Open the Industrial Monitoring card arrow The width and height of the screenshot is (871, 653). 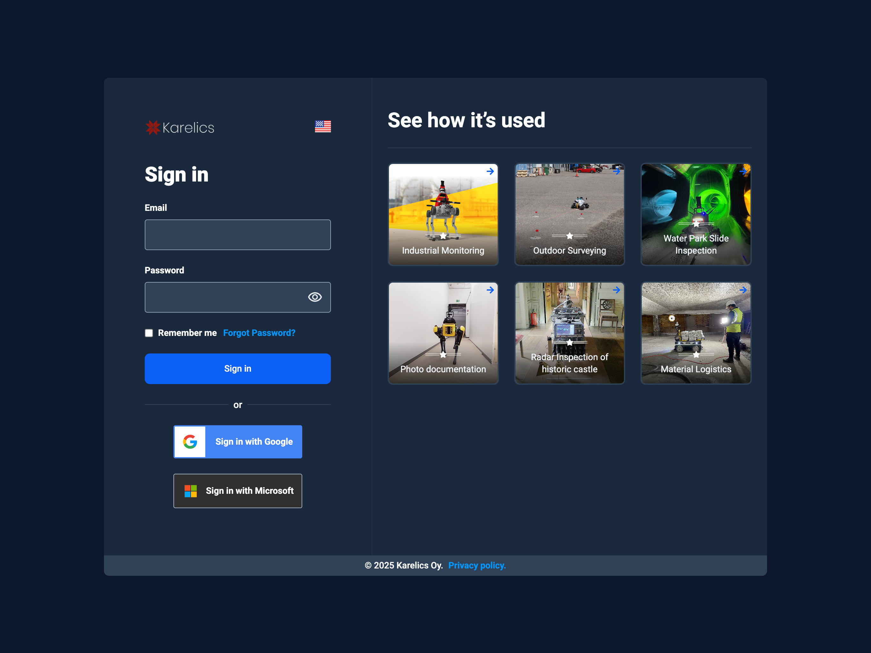pyautogui.click(x=490, y=171)
